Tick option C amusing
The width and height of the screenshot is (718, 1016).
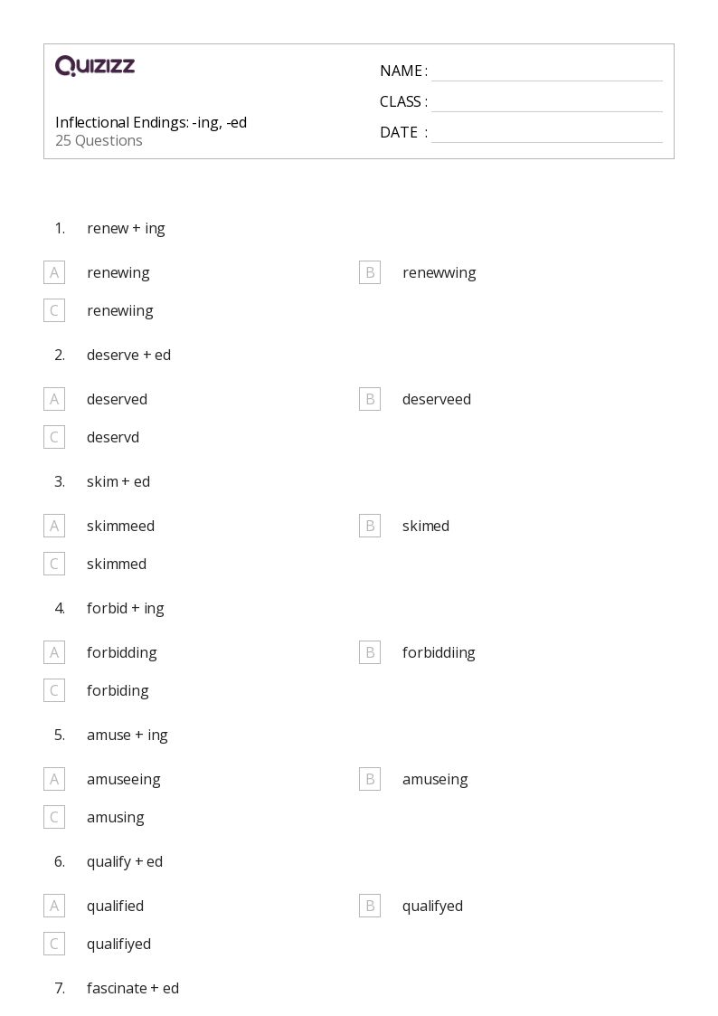coord(54,817)
